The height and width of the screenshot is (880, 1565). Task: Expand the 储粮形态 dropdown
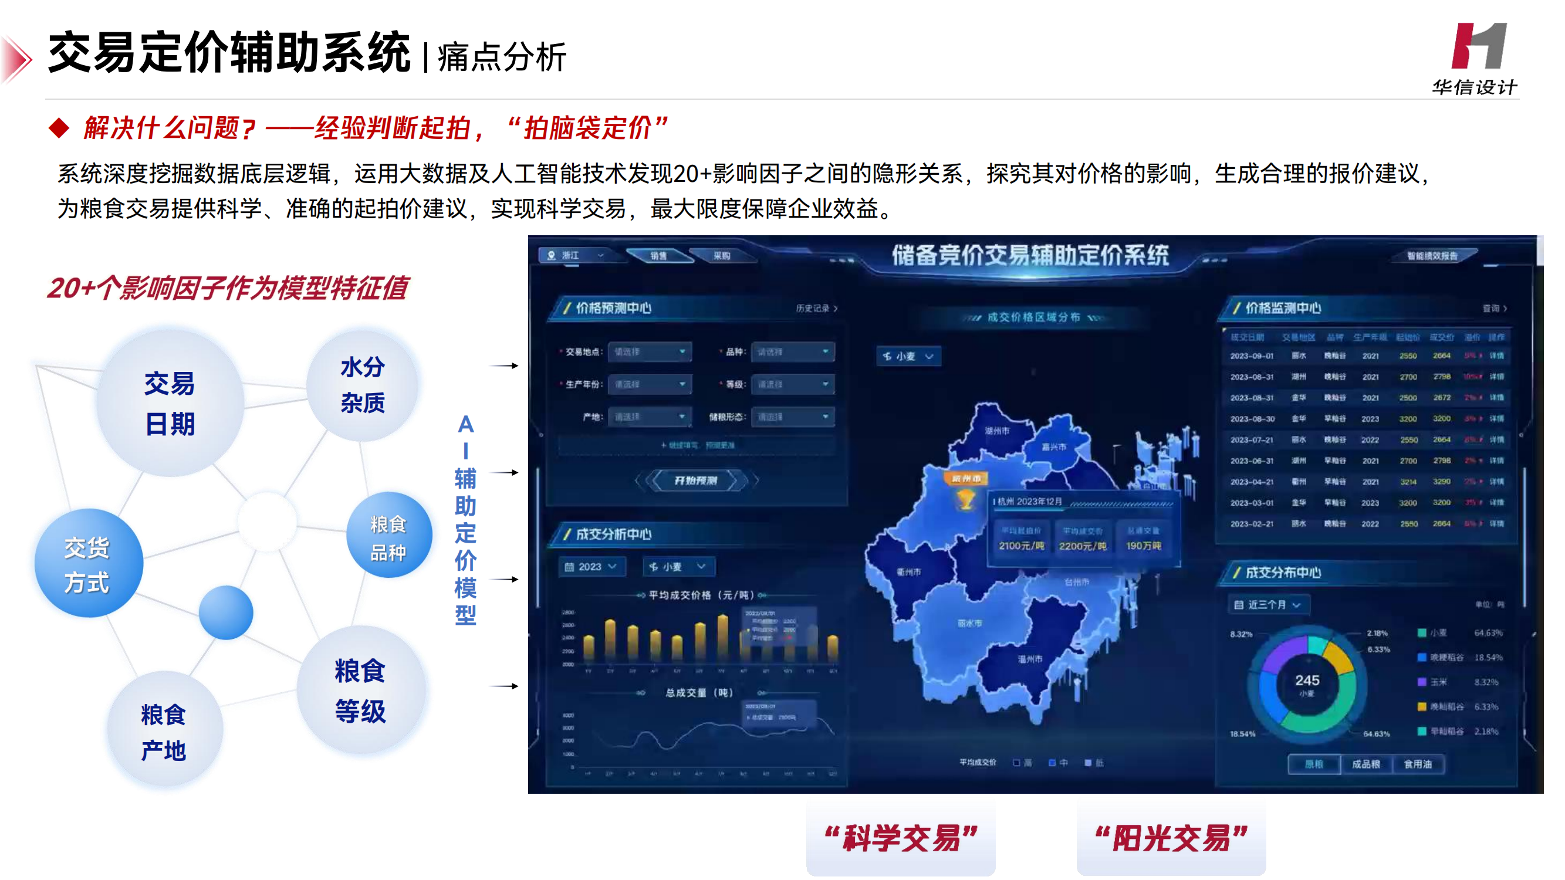click(x=792, y=417)
